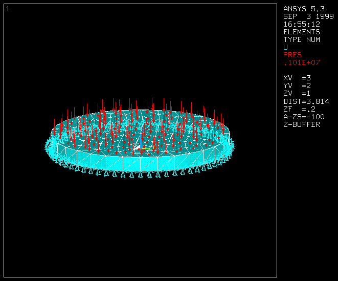Image resolution: width=338 pixels, height=281 pixels.
Task: Click the 'ZF =.2' value
Action: coord(299,109)
